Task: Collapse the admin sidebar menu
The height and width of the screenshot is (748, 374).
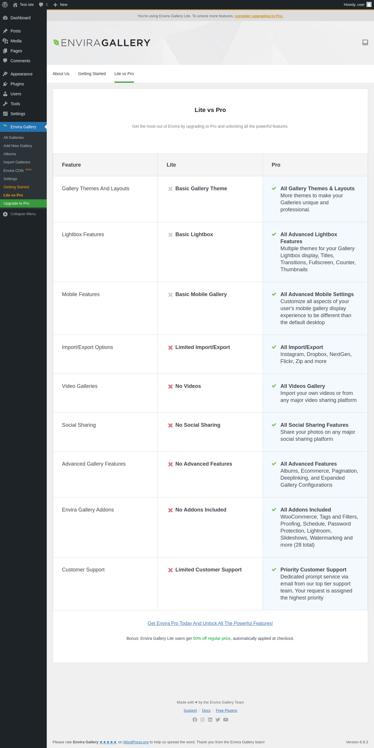Action: [20, 214]
